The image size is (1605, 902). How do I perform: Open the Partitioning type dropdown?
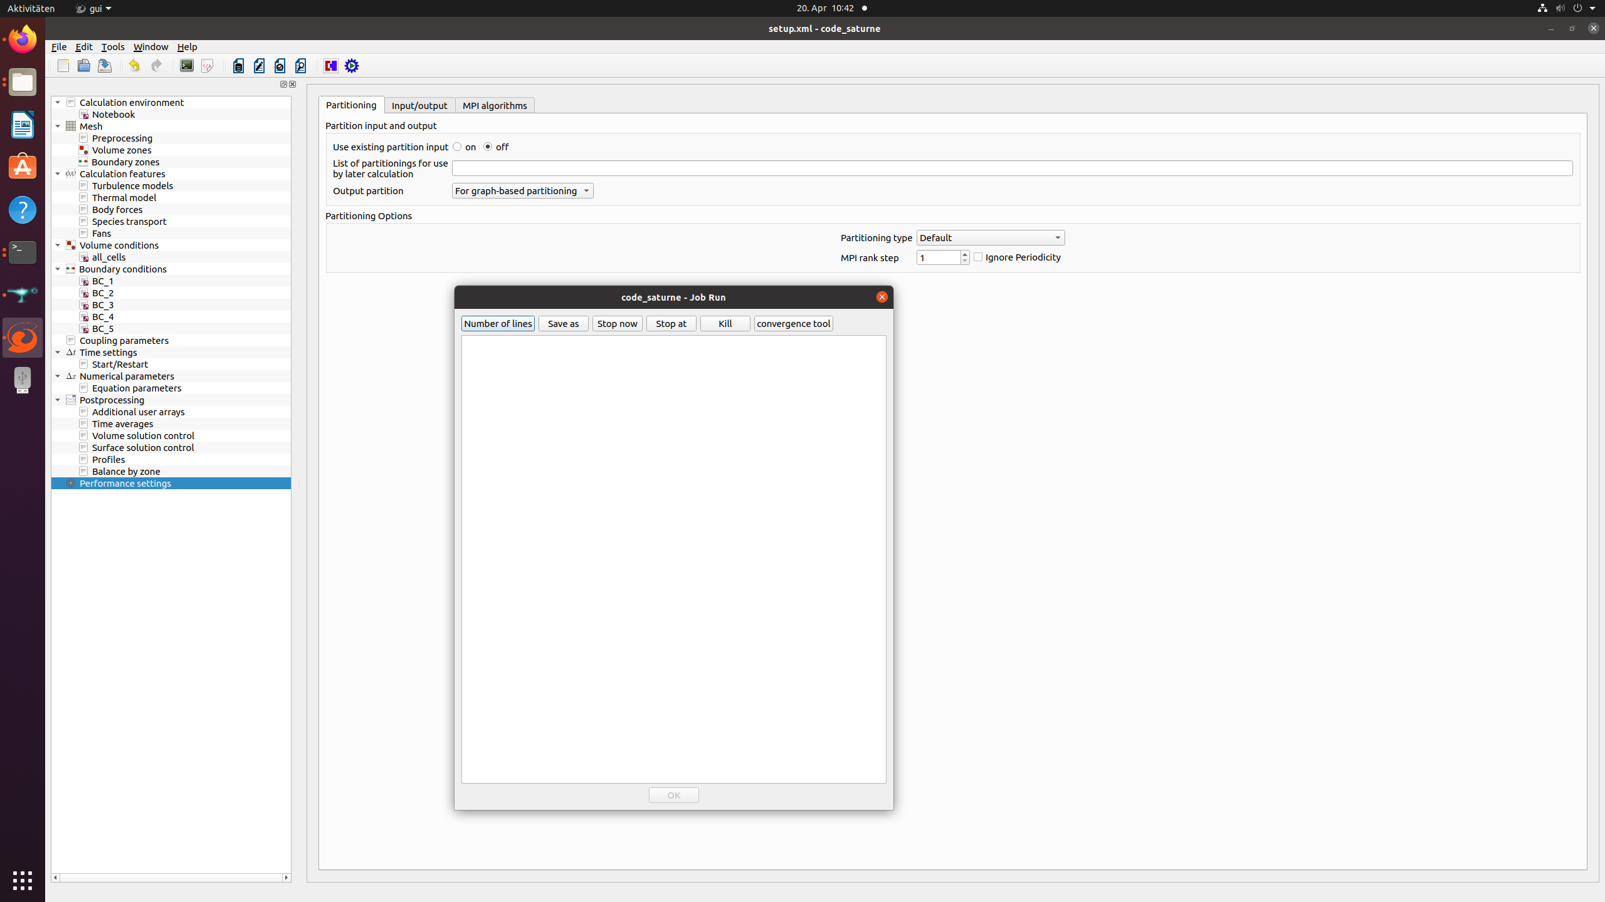(990, 238)
